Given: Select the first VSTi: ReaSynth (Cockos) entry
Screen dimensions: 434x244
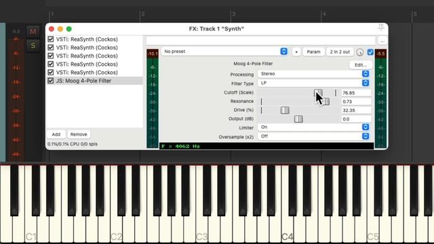Looking at the screenshot, I should click(x=87, y=39).
